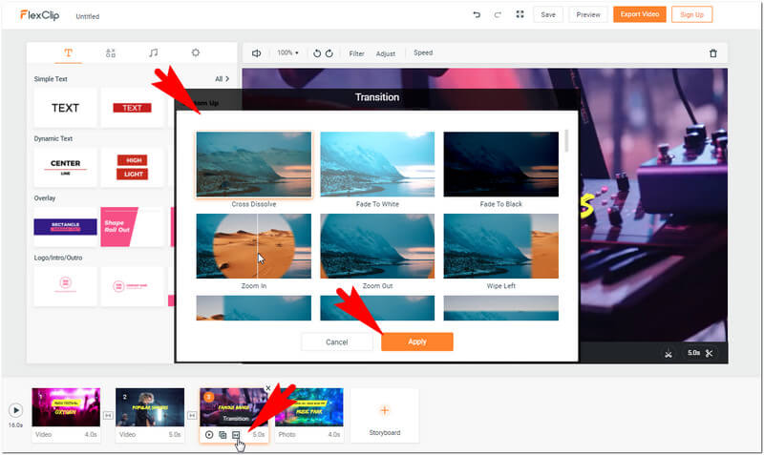Select the Shape Roll Out overlay
This screenshot has width=764, height=455.
tap(132, 227)
